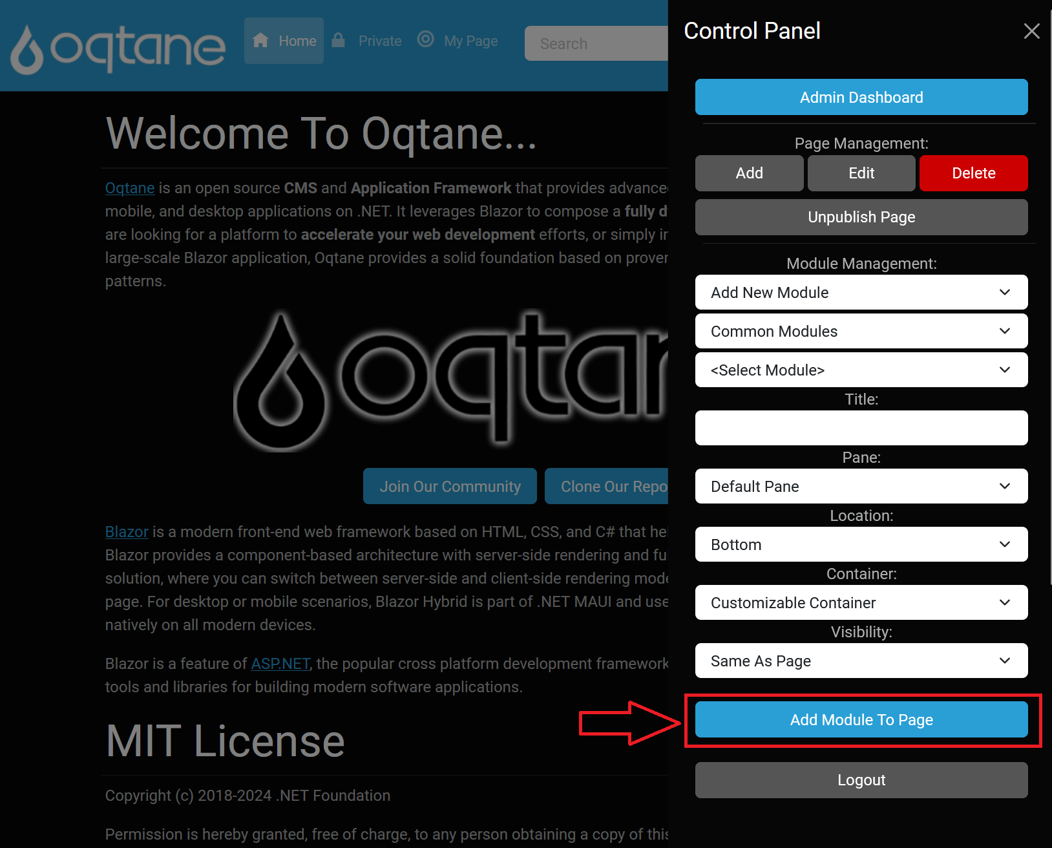The width and height of the screenshot is (1052, 848).
Task: Click Join Our Community button
Action: tap(450, 486)
